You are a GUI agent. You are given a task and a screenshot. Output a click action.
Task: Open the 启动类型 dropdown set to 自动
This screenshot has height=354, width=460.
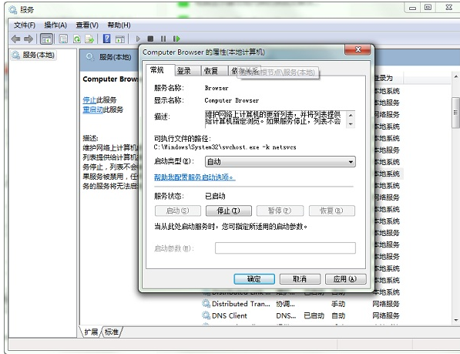click(x=280, y=162)
